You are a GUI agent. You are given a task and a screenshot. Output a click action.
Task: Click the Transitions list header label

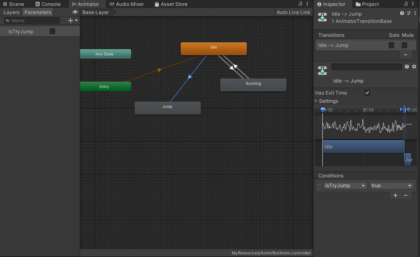pos(331,35)
